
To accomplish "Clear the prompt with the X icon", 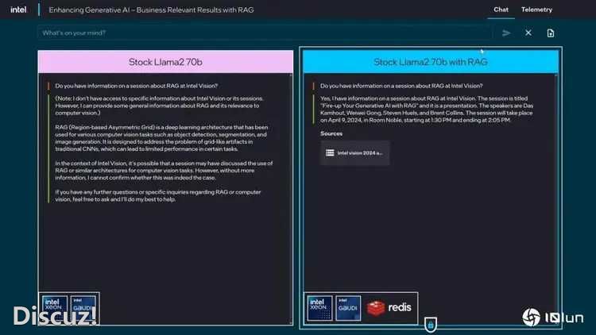I will click(x=528, y=33).
